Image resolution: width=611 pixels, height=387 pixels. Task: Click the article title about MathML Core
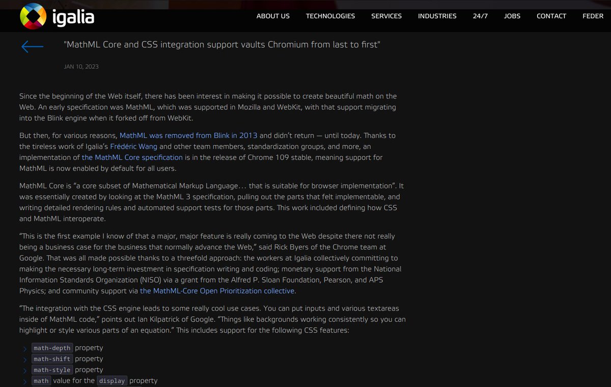[x=222, y=45]
